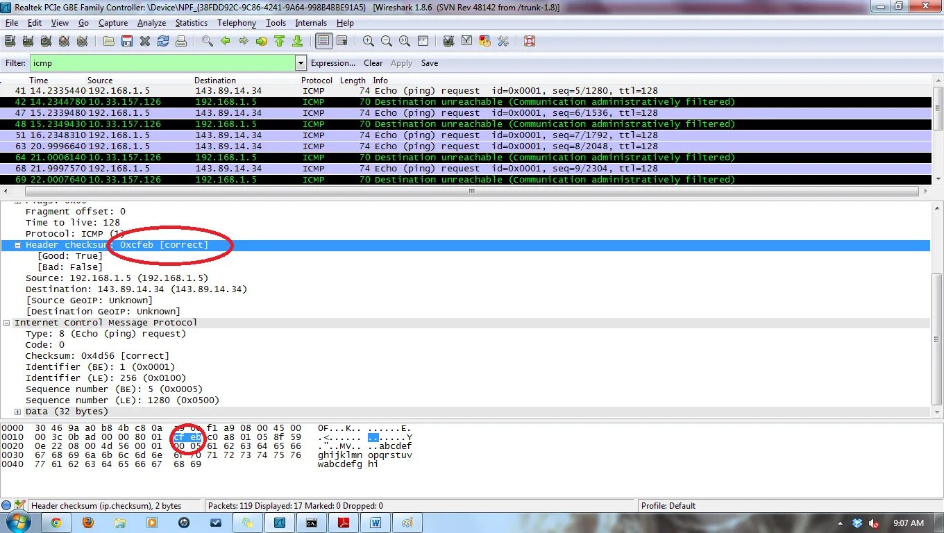Sort packets by Source column header

(100, 81)
